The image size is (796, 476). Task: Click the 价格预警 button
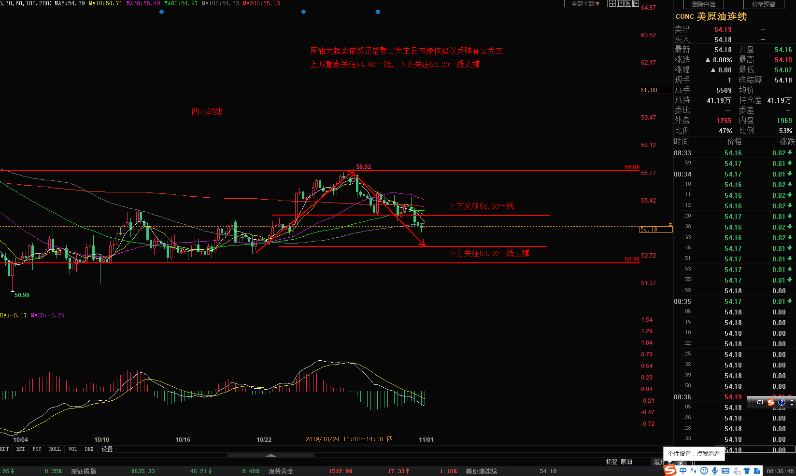(763, 4)
